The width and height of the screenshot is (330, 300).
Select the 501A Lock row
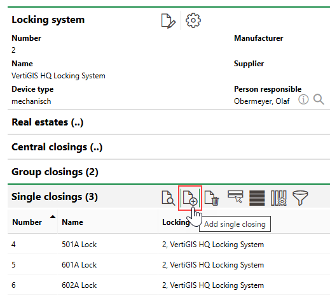(x=168, y=245)
